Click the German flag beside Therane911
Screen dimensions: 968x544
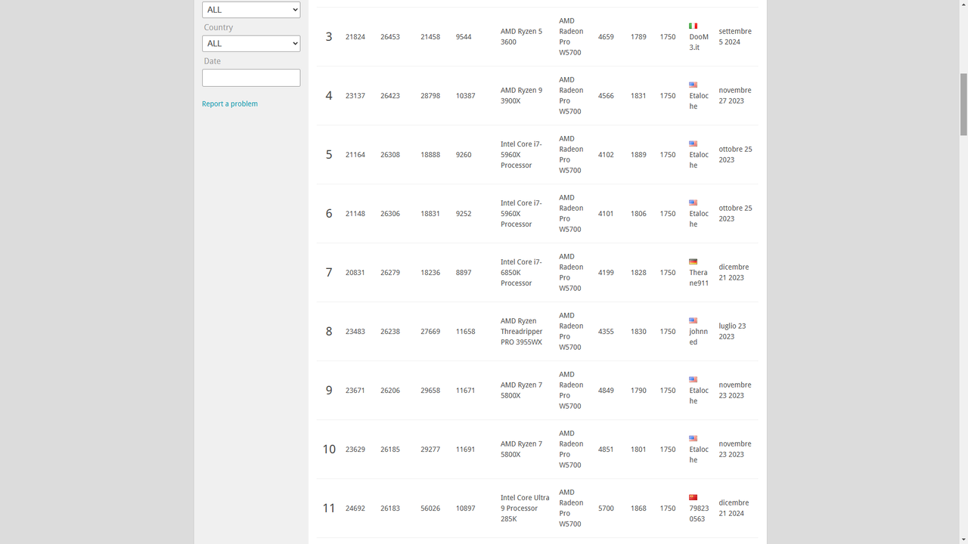[x=693, y=261]
